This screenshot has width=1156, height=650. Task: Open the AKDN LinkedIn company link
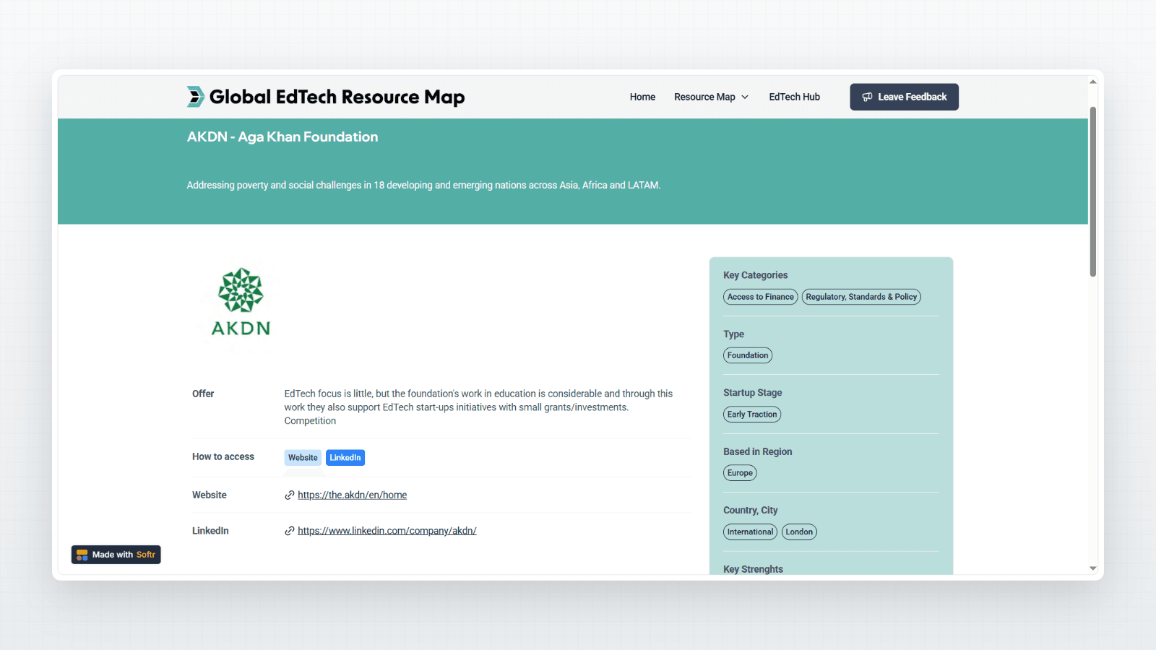[x=387, y=531]
